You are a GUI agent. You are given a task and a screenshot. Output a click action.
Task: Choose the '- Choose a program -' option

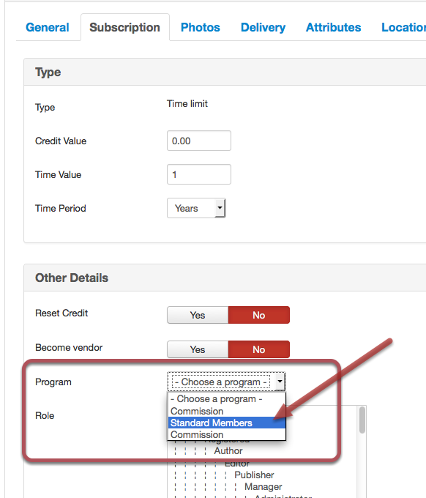(x=227, y=399)
